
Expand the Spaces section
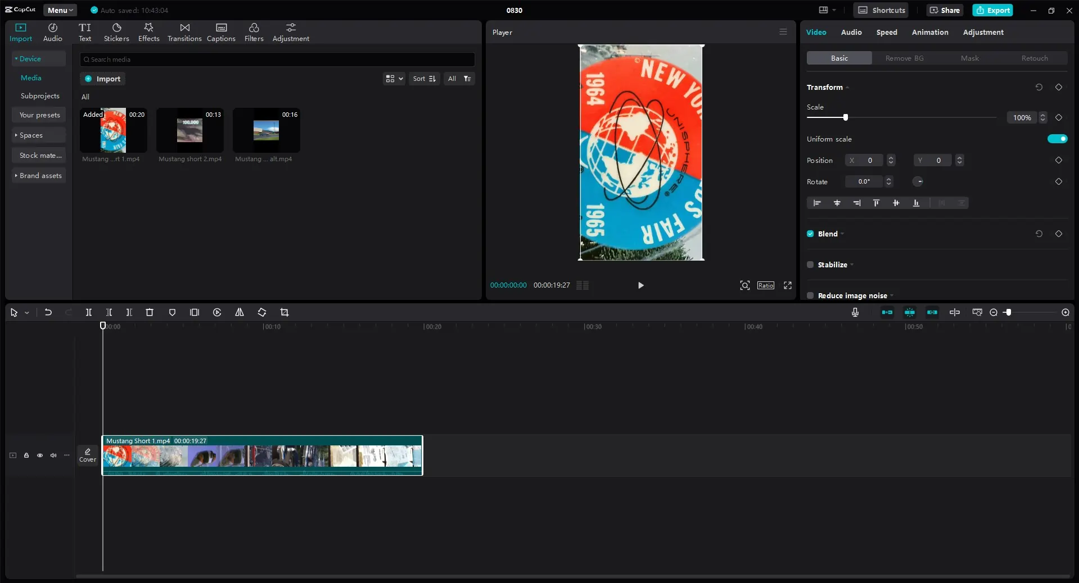coord(39,135)
